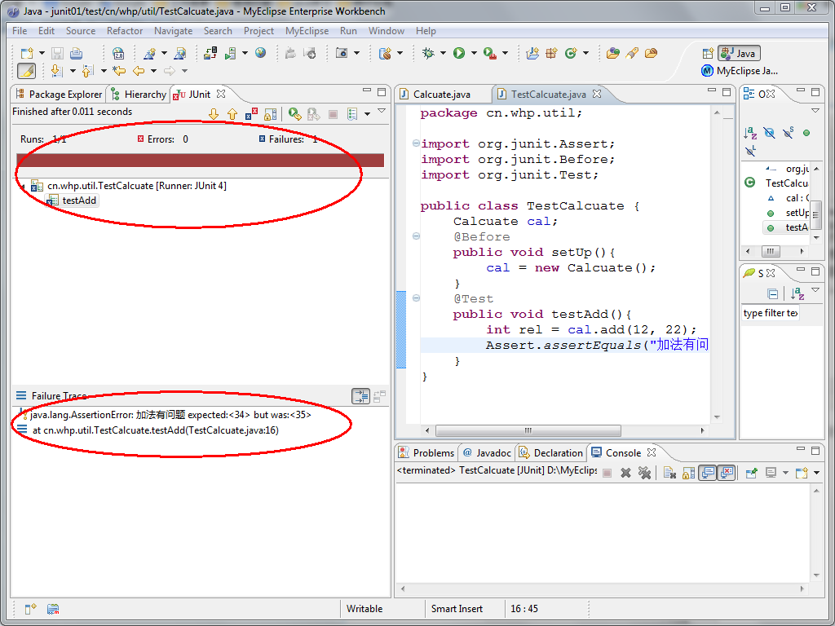Open the Open Console dropdown arrow
The height and width of the screenshot is (626, 835).
point(816,473)
